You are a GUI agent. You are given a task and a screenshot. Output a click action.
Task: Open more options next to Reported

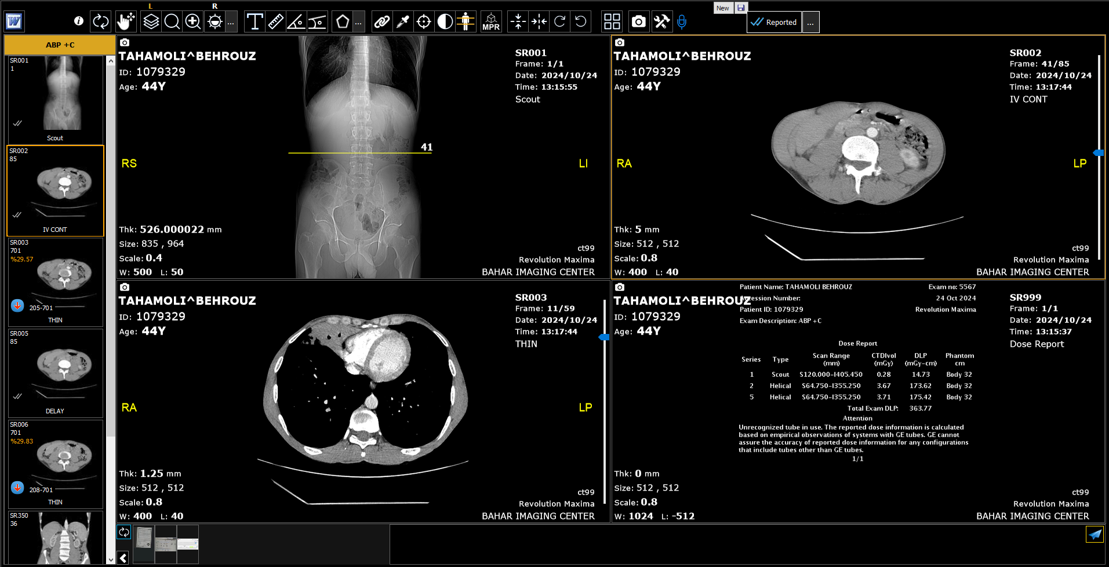(810, 23)
